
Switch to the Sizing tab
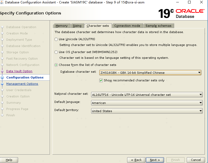77,26
